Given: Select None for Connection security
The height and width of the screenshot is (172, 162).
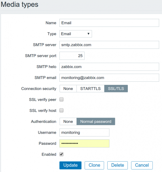Looking at the screenshot, I should (68, 89).
